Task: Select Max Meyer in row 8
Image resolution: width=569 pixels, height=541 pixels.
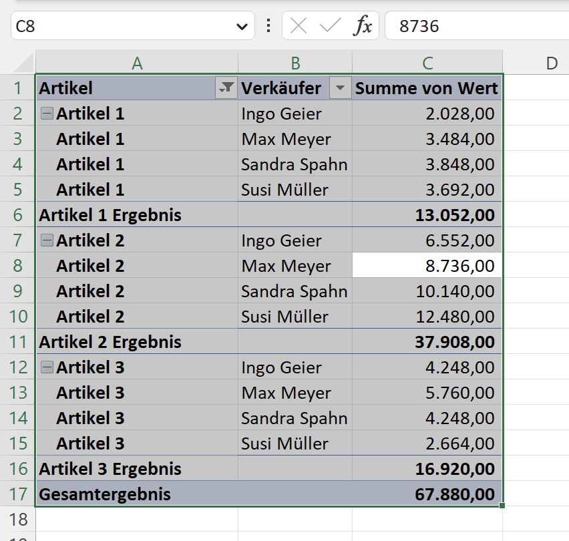Action: tap(295, 266)
